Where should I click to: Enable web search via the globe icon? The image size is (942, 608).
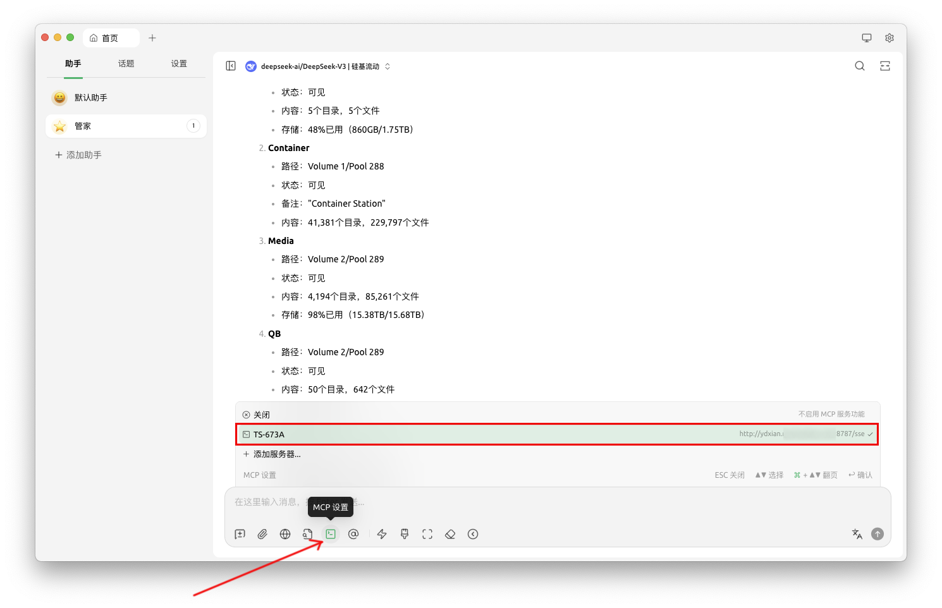(285, 534)
